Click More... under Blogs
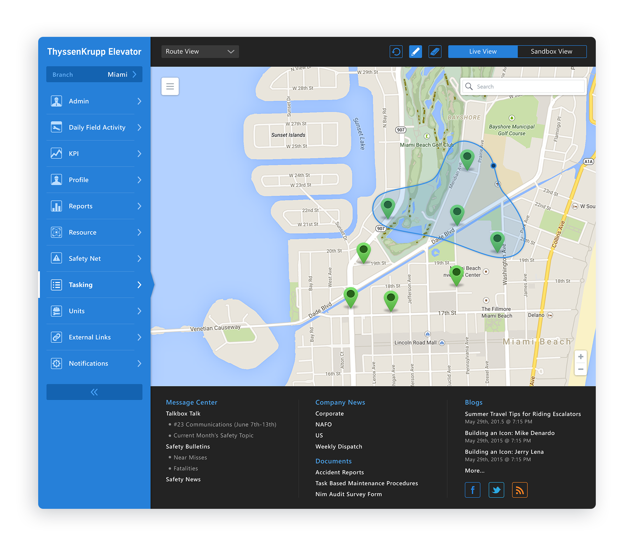 (475, 471)
